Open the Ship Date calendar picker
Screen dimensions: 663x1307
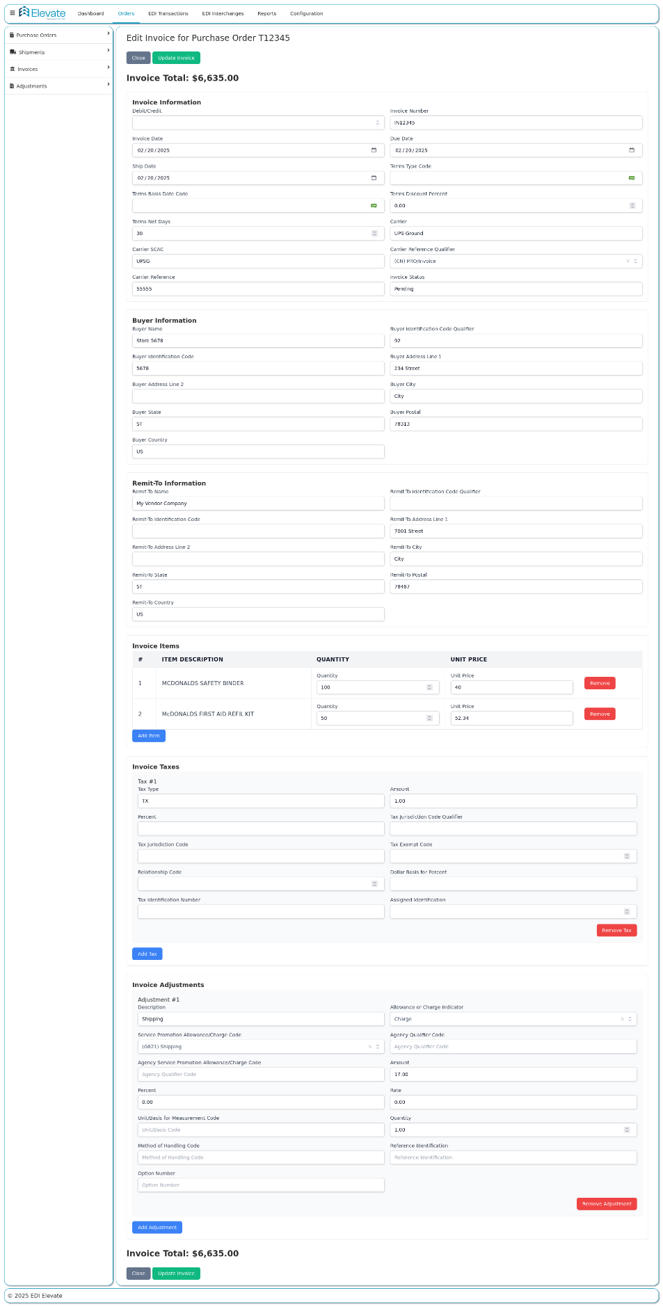[x=374, y=178]
